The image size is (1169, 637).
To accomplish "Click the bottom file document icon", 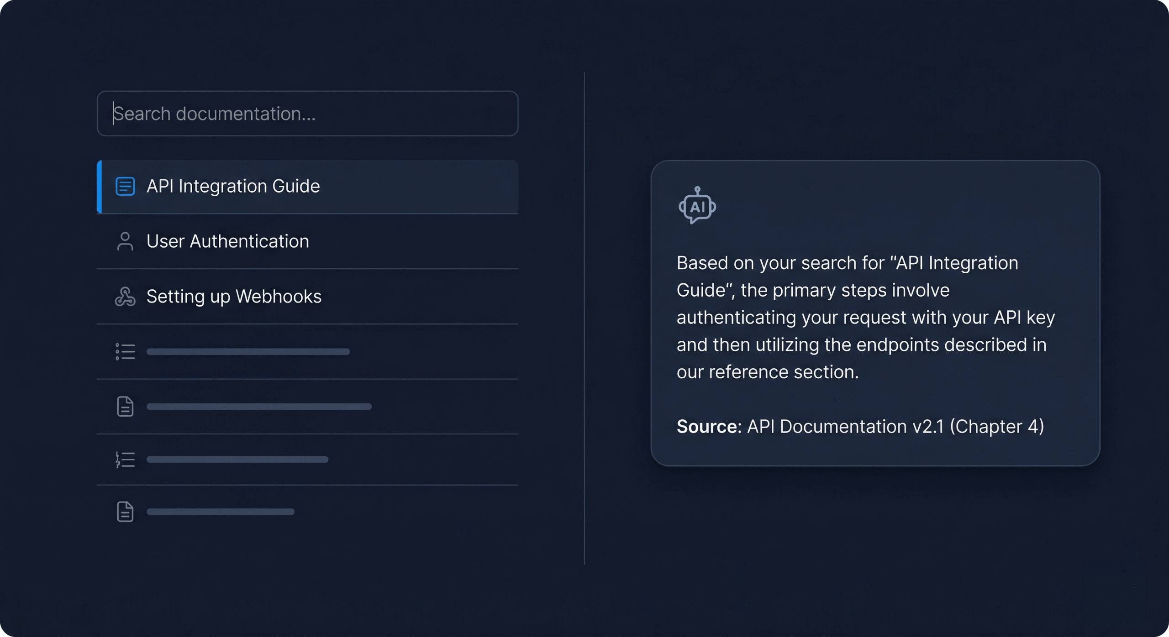I will (x=125, y=512).
